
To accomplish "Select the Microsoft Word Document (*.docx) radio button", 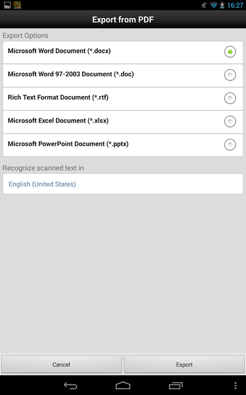I will [x=230, y=52].
